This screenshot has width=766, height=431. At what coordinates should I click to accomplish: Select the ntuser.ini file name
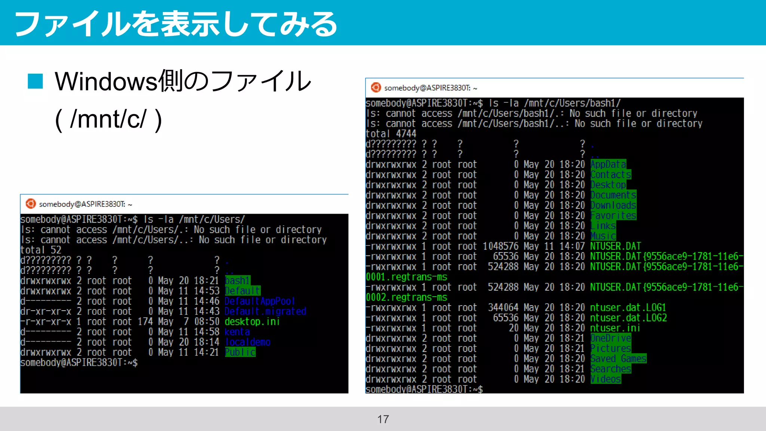[616, 328]
